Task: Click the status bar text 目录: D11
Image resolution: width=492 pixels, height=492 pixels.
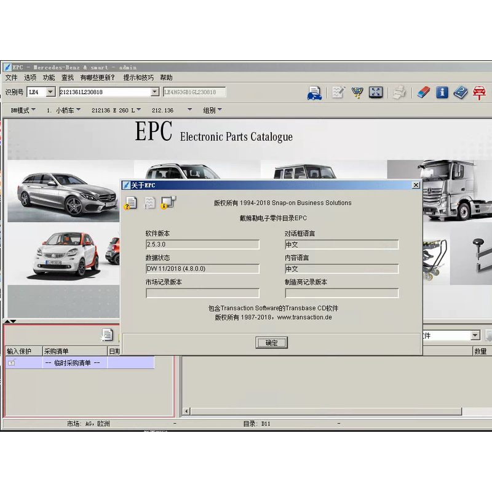Action: [x=256, y=424]
